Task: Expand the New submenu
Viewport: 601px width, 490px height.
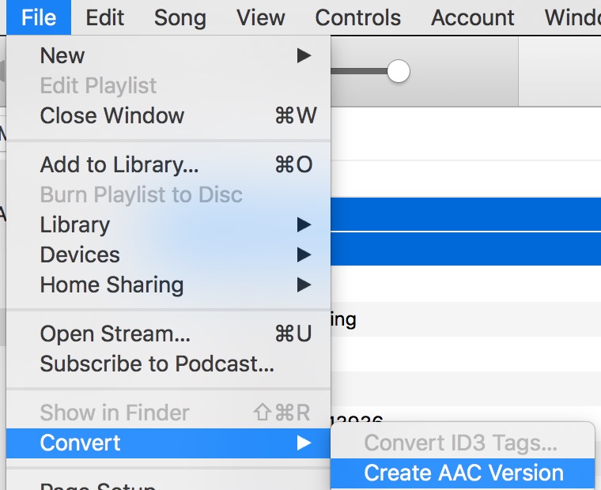Action: pos(62,56)
